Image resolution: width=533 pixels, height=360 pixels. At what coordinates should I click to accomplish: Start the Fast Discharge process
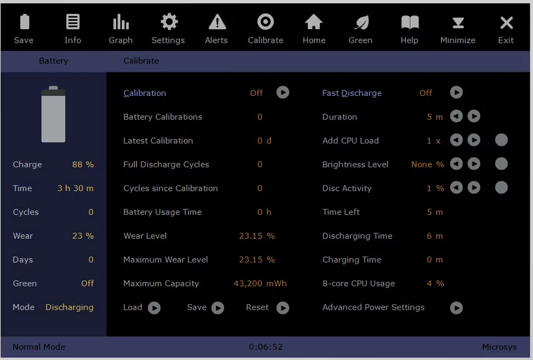pos(457,93)
